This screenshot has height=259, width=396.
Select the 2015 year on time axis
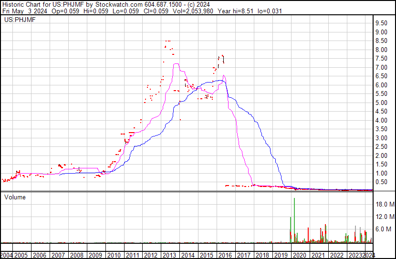click(x=207, y=256)
